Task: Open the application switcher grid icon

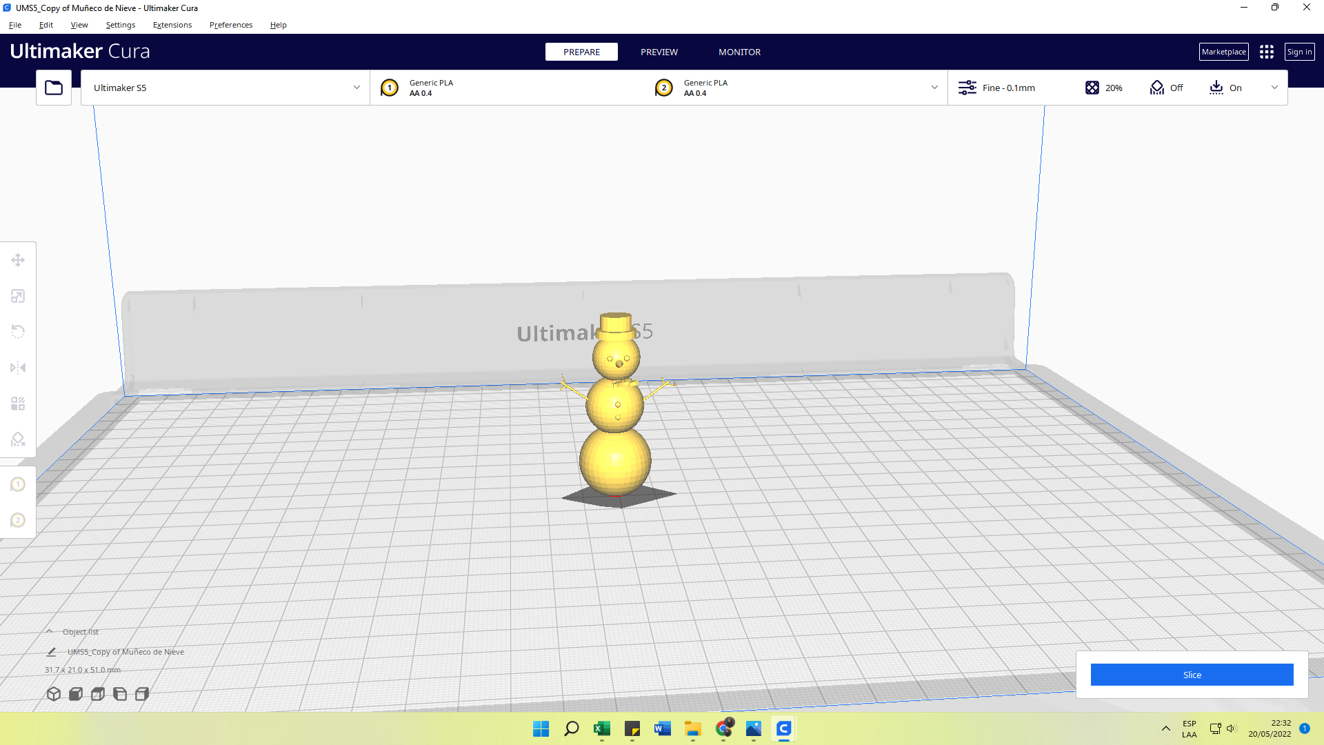Action: point(1266,52)
